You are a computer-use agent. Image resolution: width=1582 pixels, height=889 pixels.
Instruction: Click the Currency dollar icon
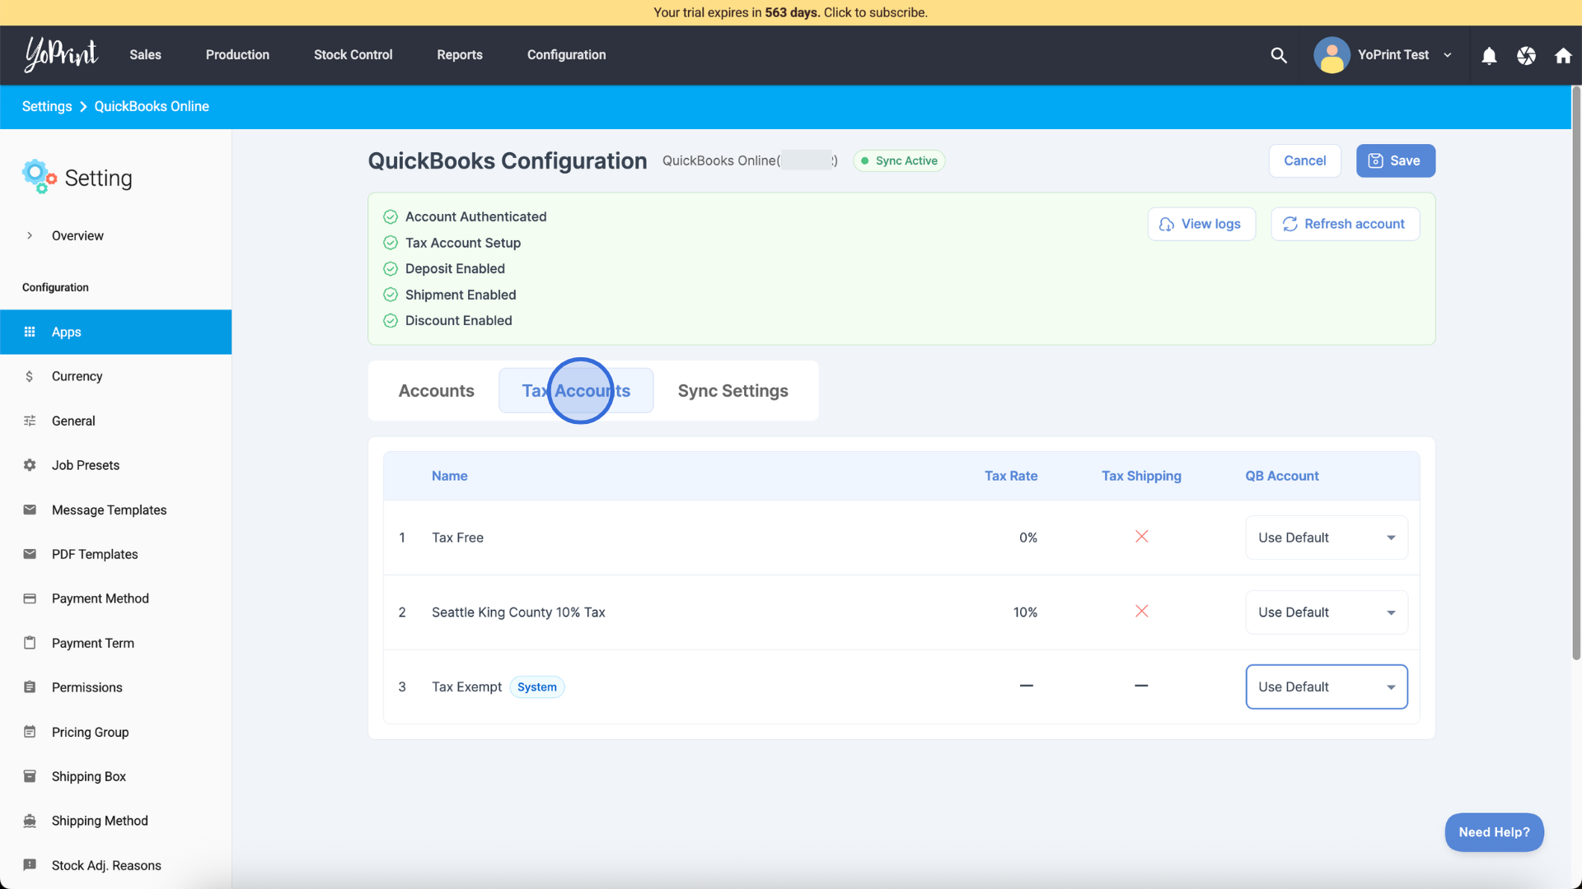30,376
